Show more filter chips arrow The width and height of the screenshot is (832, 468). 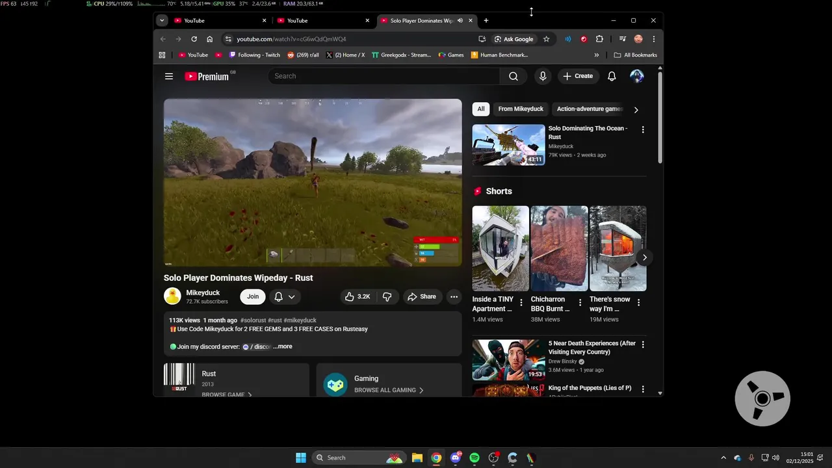[636, 110]
